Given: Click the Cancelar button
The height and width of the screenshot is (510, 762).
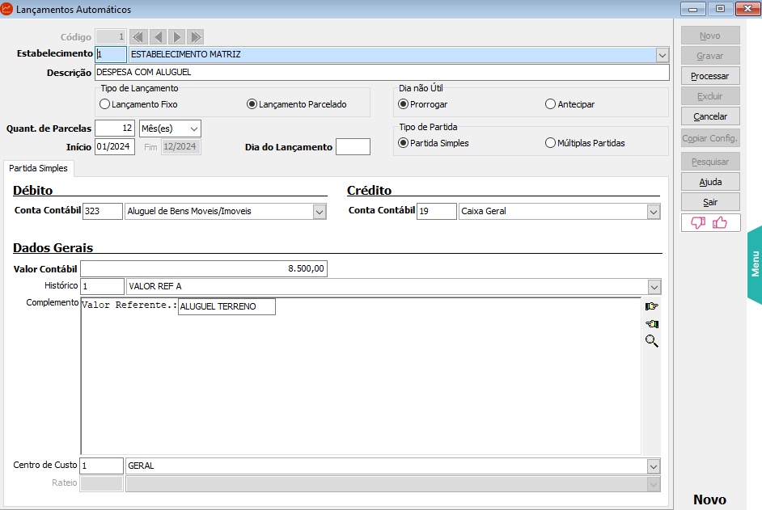Looking at the screenshot, I should pyautogui.click(x=710, y=116).
